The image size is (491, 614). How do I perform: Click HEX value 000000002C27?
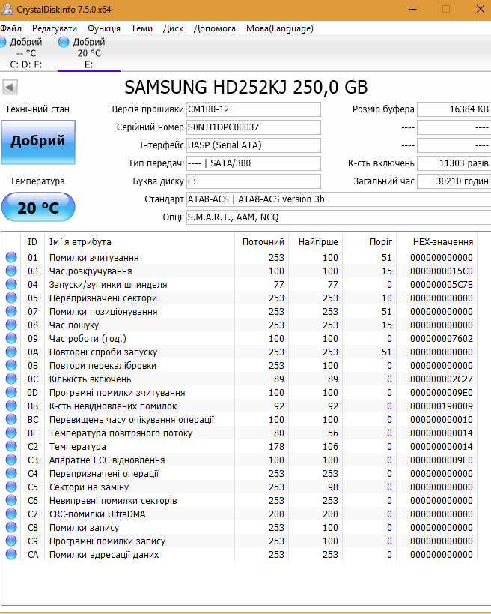[x=442, y=379]
